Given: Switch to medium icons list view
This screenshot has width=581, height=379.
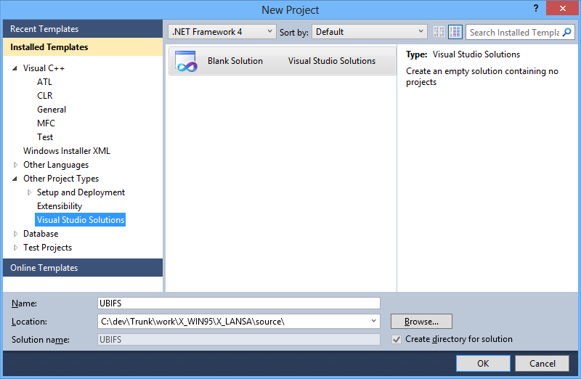Looking at the screenshot, I should click(x=455, y=32).
